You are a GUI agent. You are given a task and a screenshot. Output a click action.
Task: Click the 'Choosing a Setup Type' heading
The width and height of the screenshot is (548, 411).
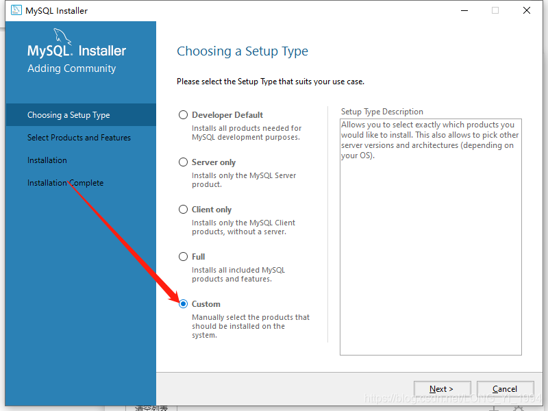(x=242, y=51)
